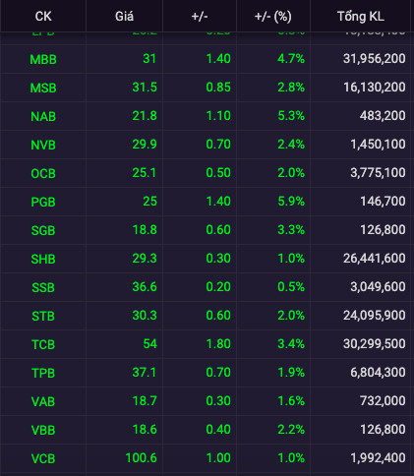This screenshot has width=414, height=476.
Task: Click the TPB ticker
Action: point(43,373)
